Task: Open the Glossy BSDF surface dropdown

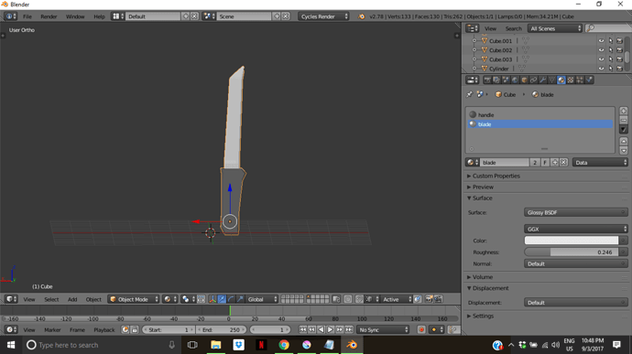Action: pyautogui.click(x=575, y=212)
